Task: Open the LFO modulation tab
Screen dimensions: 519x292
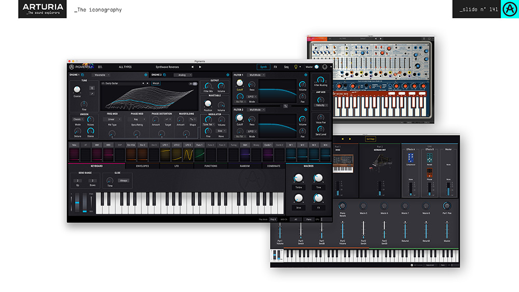Action: [176, 166]
